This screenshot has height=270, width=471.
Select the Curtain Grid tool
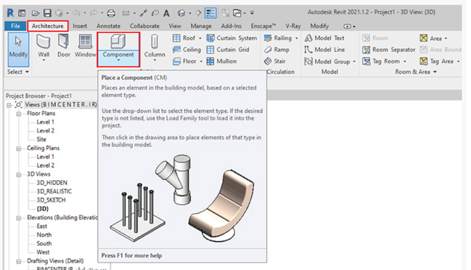pyautogui.click(x=227, y=50)
